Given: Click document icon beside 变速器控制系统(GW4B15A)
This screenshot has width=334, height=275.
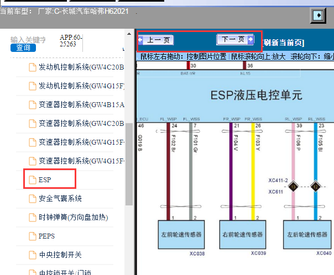Looking at the screenshot, I should (x=33, y=104).
